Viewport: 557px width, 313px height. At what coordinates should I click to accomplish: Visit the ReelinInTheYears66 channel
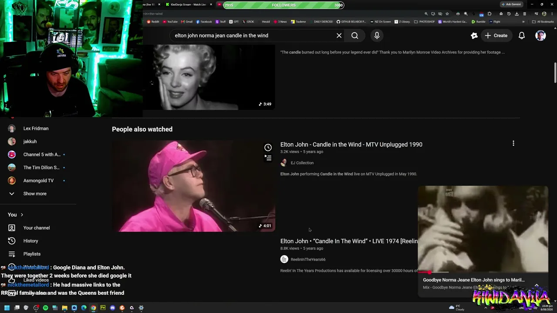pyautogui.click(x=308, y=260)
